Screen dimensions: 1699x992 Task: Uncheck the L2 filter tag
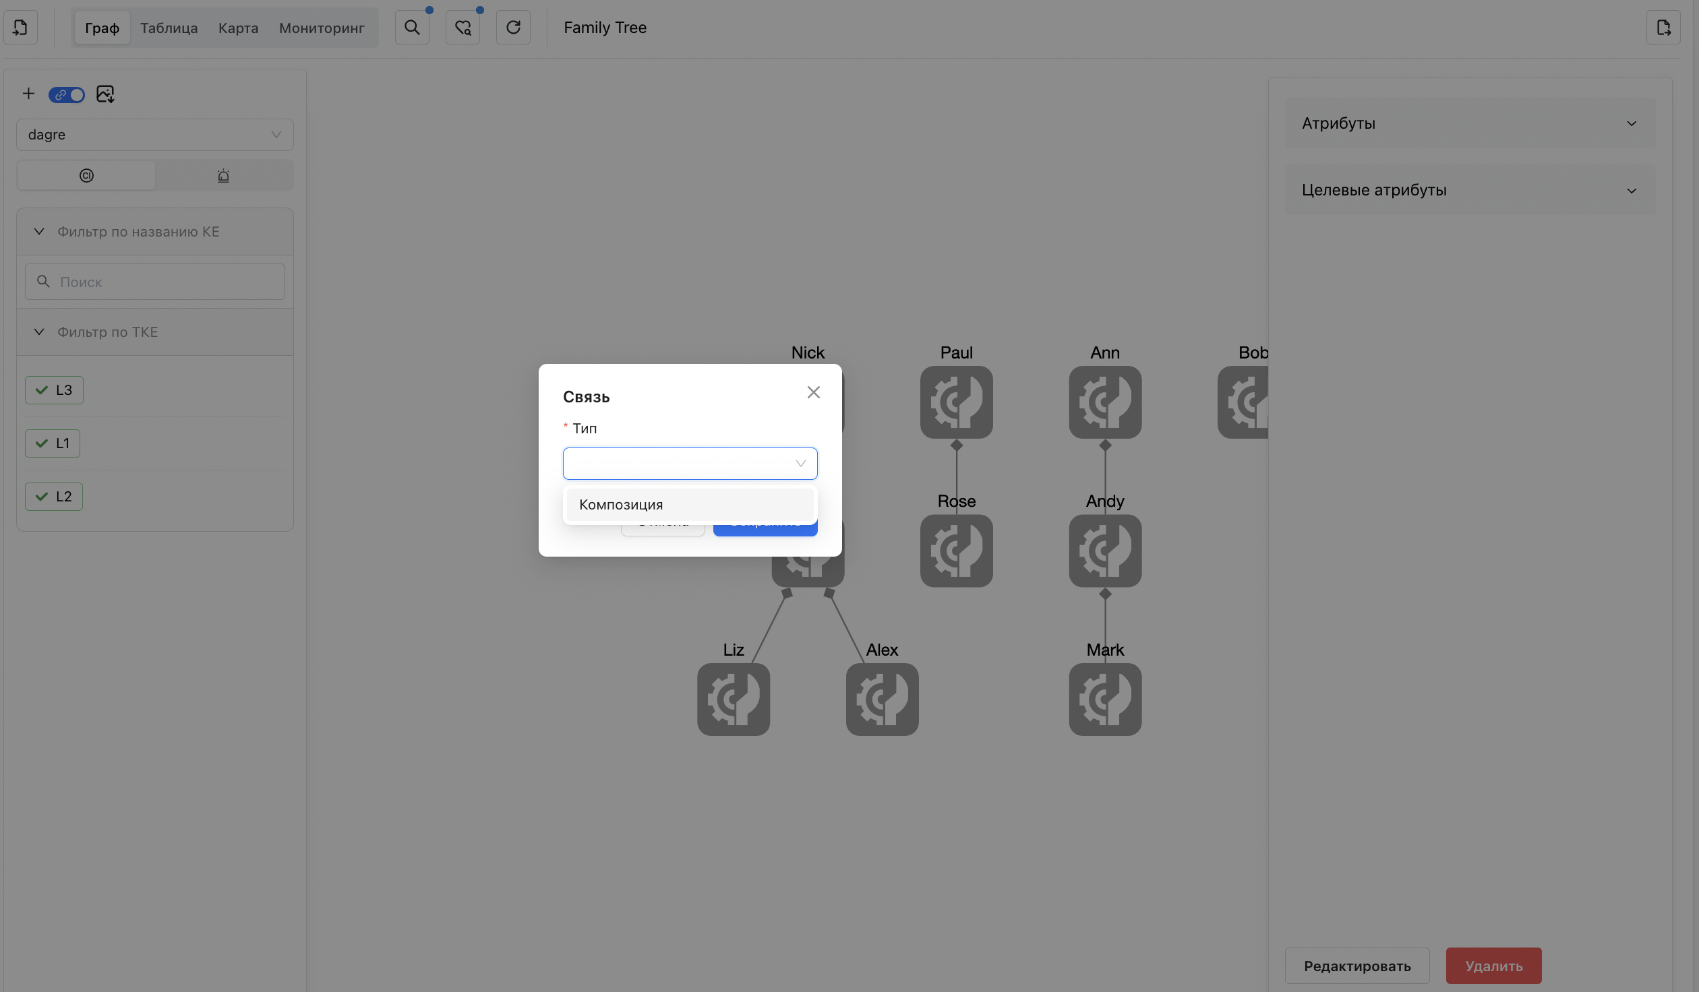54,497
